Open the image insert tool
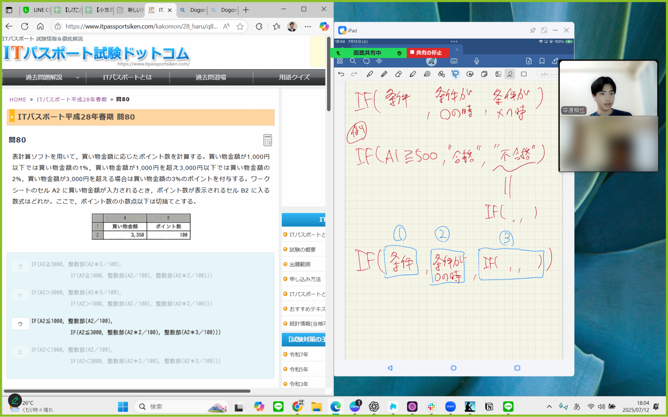This screenshot has height=417, width=668. (x=498, y=74)
